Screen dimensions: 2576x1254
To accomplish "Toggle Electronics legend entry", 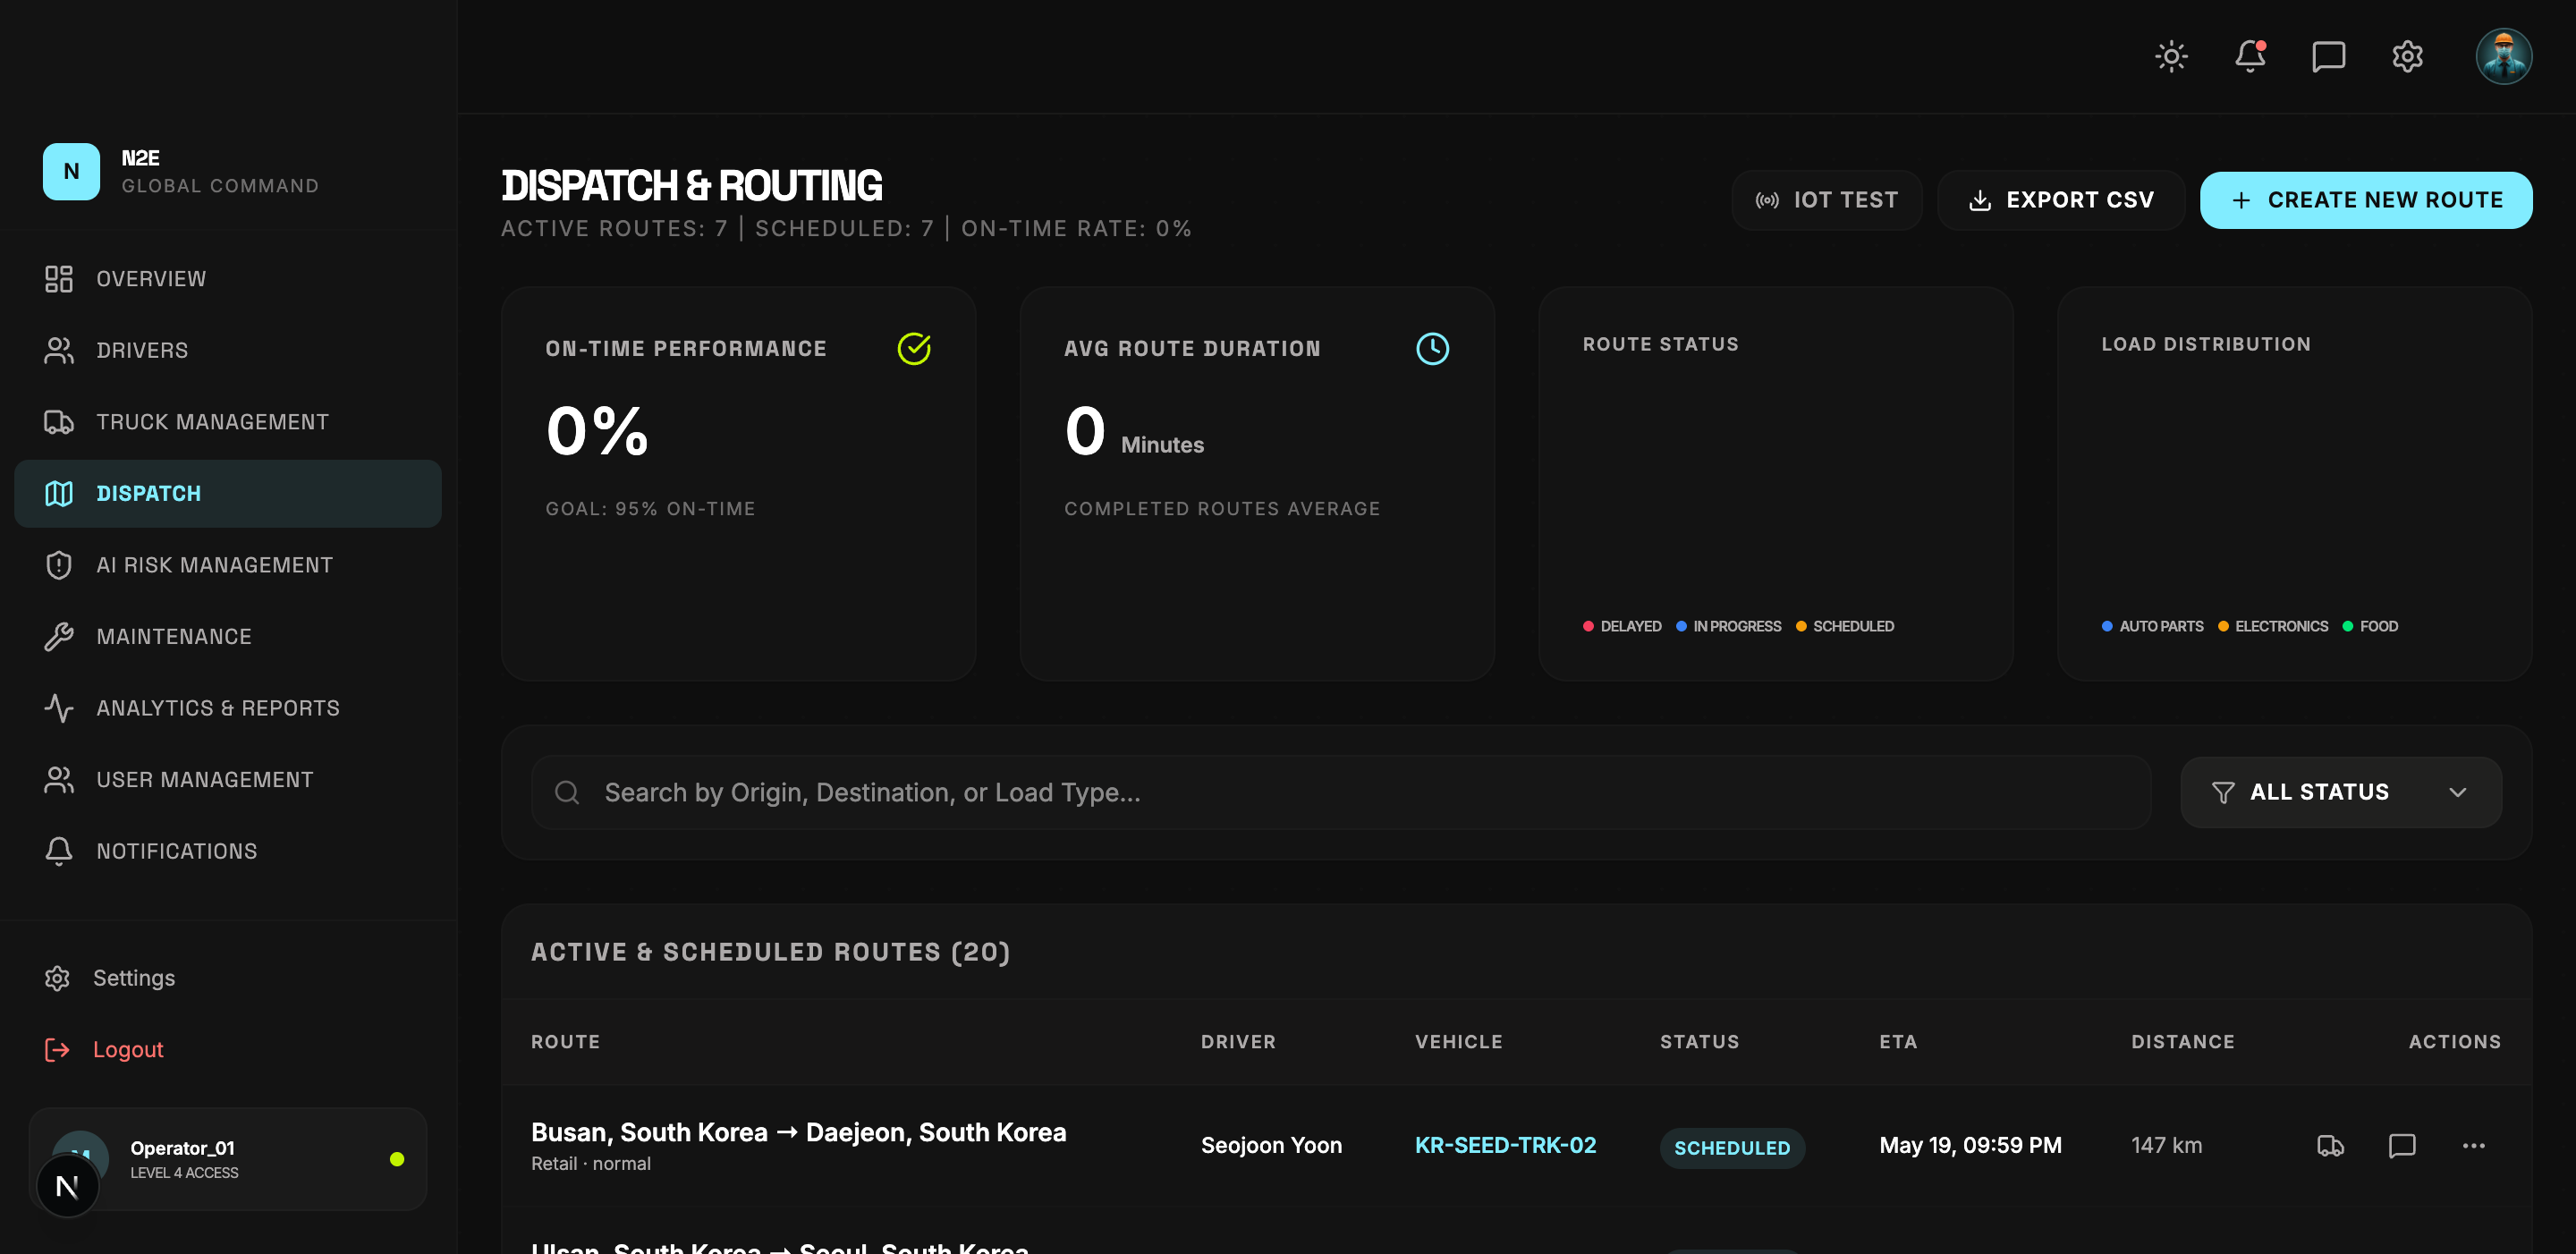I will (x=2273, y=626).
